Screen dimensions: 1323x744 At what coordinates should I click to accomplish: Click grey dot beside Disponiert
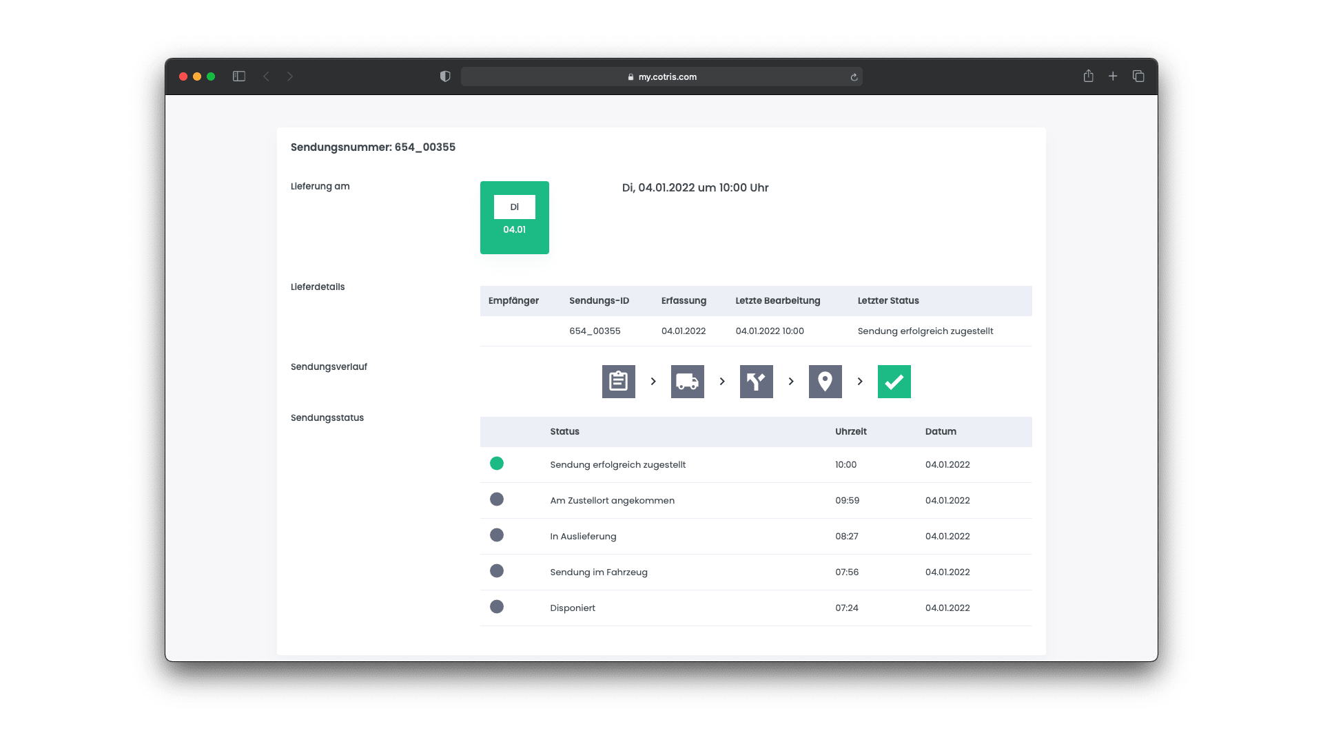(x=497, y=607)
